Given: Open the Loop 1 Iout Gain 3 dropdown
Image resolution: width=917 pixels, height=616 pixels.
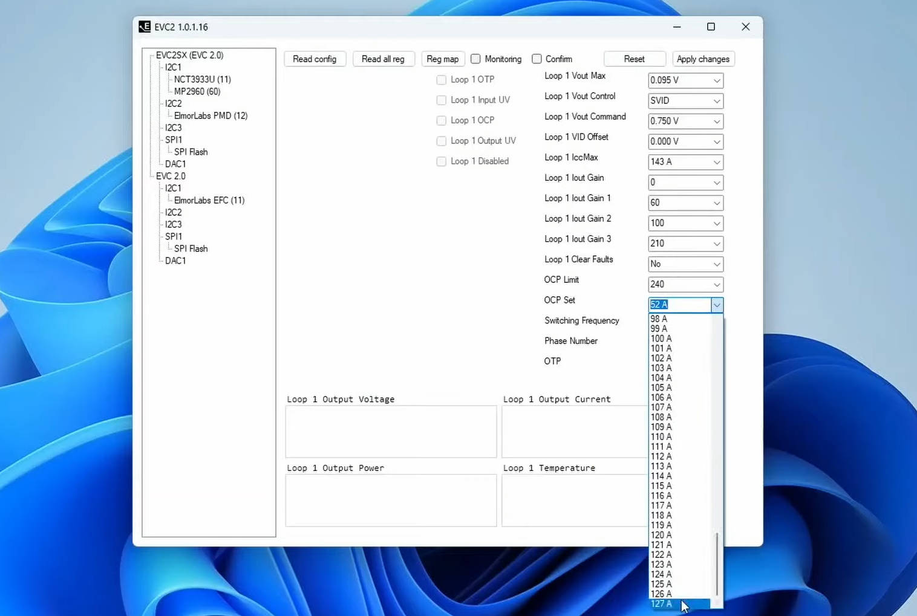Looking at the screenshot, I should [685, 243].
